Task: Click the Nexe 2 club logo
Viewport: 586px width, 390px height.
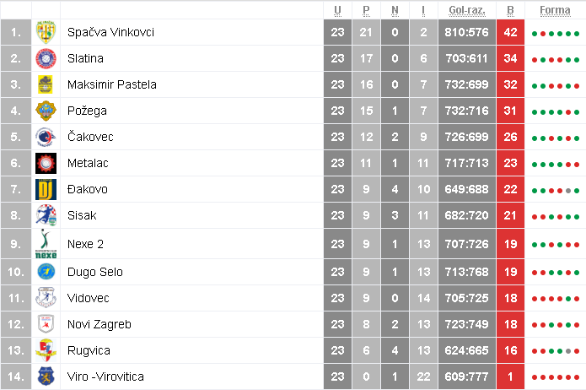Action: coord(45,244)
